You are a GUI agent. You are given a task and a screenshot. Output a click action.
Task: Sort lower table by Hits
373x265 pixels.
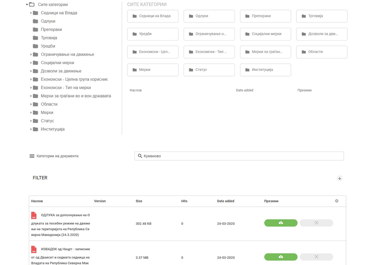click(184, 201)
